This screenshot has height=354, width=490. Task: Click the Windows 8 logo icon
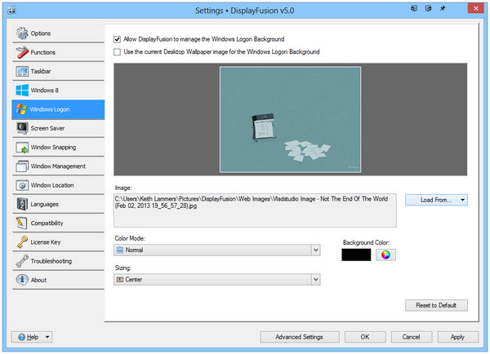(22, 91)
